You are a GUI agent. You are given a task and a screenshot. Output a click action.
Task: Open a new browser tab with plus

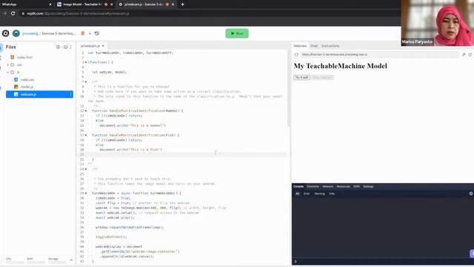click(183, 4)
